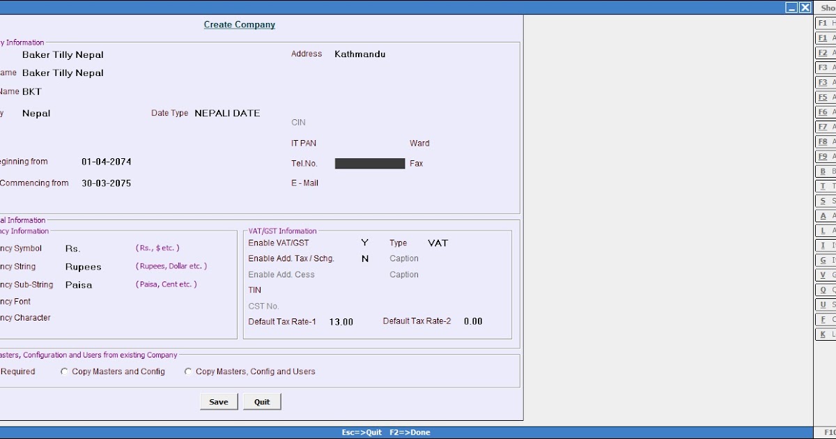Click the T hotkey sidebar button
The image size is (836, 439).
pyautogui.click(x=826, y=186)
